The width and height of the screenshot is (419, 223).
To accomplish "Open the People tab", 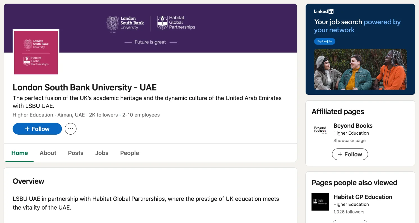I will coord(129,153).
